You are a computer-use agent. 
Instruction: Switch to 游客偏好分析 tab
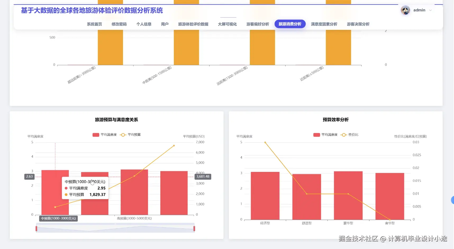(x=258, y=24)
